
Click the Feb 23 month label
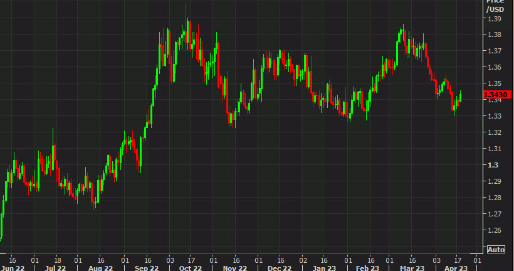[x=367, y=268]
